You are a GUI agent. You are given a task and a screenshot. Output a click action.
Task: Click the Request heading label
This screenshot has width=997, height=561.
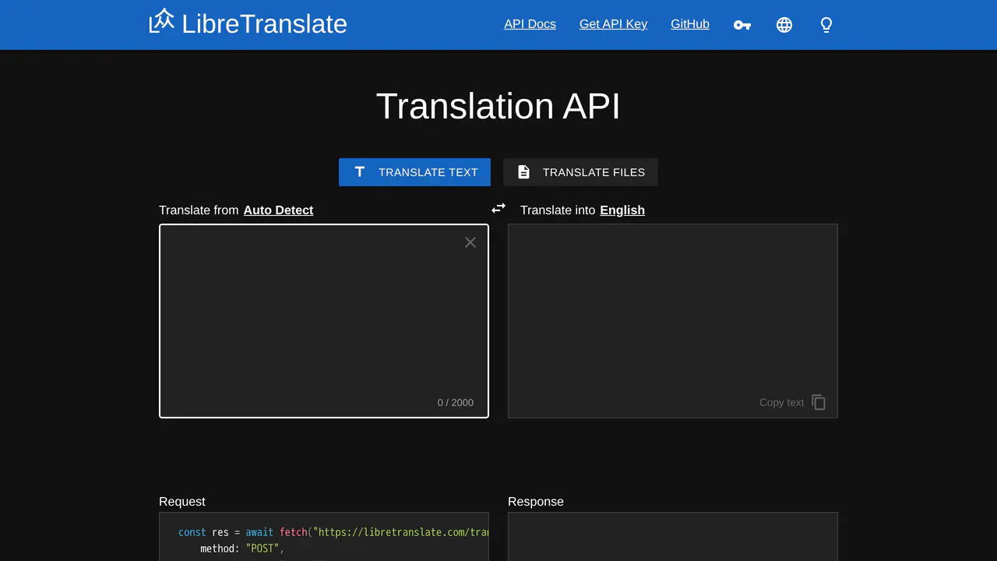click(182, 502)
